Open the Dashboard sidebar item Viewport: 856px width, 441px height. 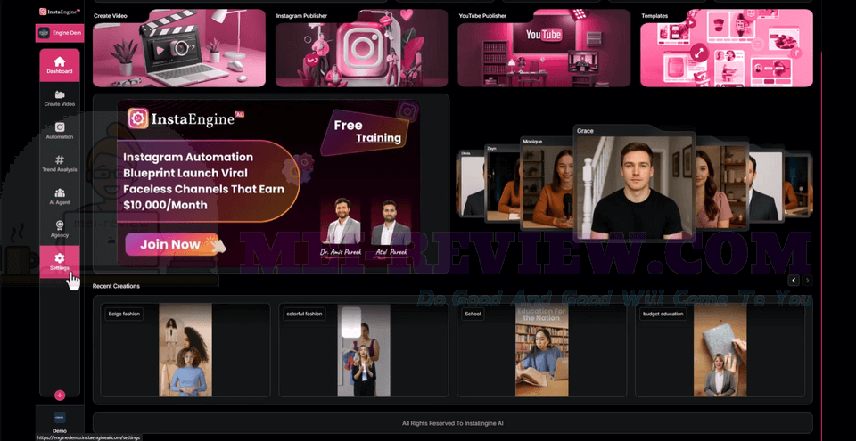click(x=60, y=66)
